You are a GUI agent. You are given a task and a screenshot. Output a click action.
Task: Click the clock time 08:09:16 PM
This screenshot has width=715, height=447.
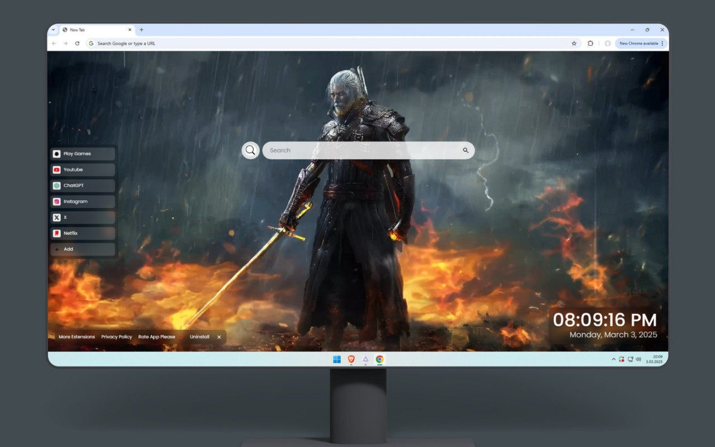tap(605, 320)
